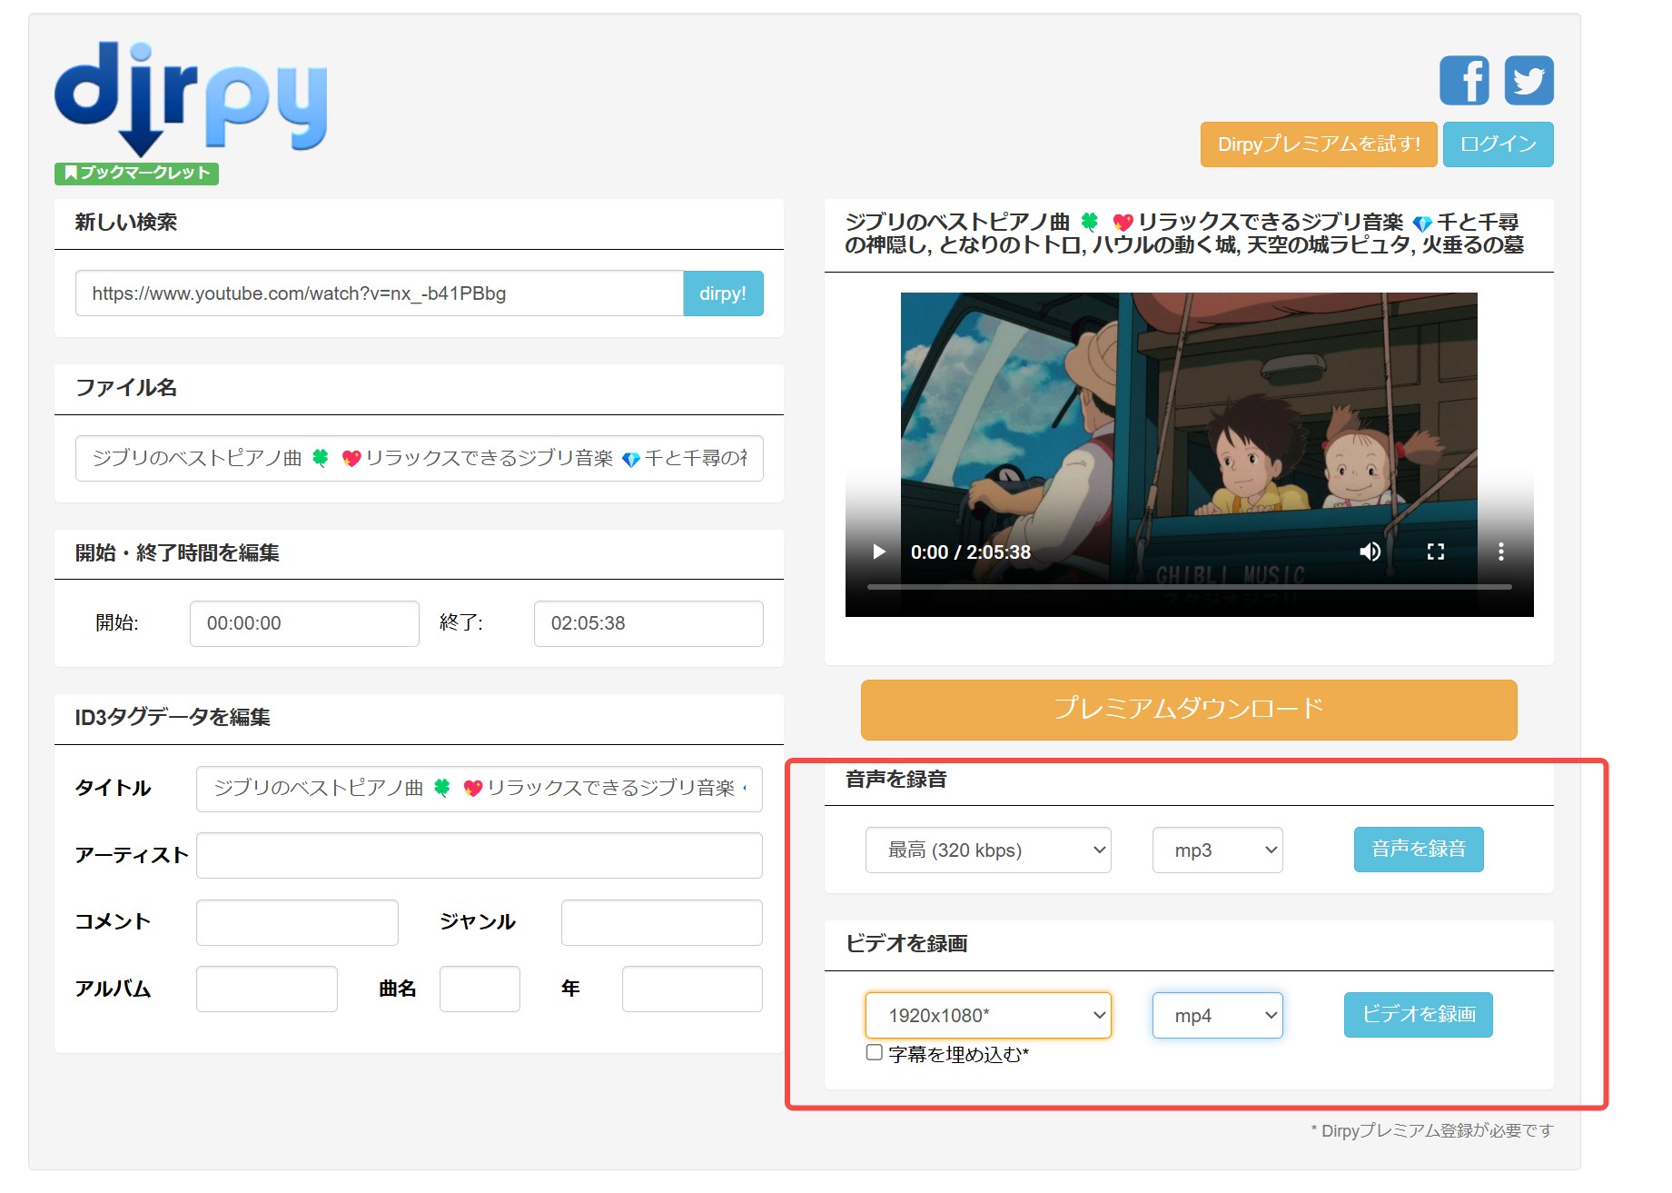Click the 開始・終了時間を編集 section heading
Image resolution: width=1672 pixels, height=1193 pixels.
[177, 552]
